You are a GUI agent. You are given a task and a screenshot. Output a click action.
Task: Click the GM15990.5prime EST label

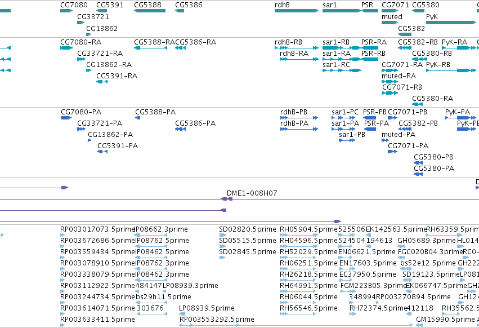pos(445,320)
